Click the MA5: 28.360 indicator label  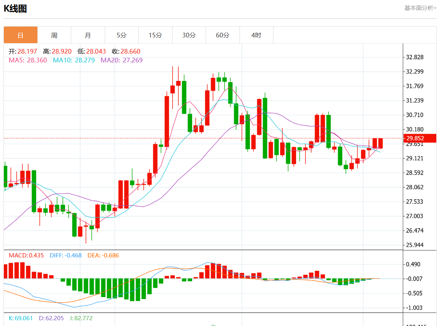pos(28,60)
